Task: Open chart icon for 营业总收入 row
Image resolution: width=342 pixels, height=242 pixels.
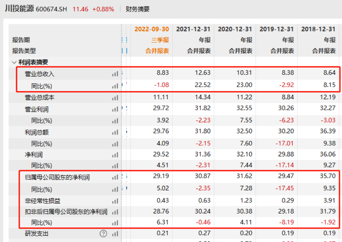Action: pyautogui.click(x=115, y=74)
